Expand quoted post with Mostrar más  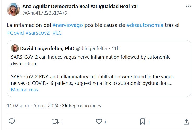pos(25,90)
